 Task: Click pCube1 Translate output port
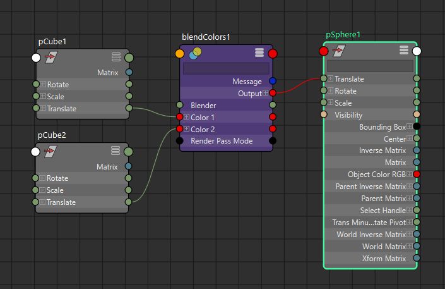[x=129, y=109]
